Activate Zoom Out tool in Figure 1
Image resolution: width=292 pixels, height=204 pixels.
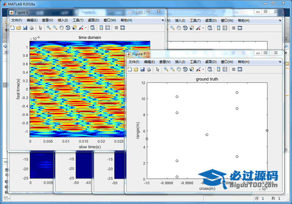click(55, 28)
